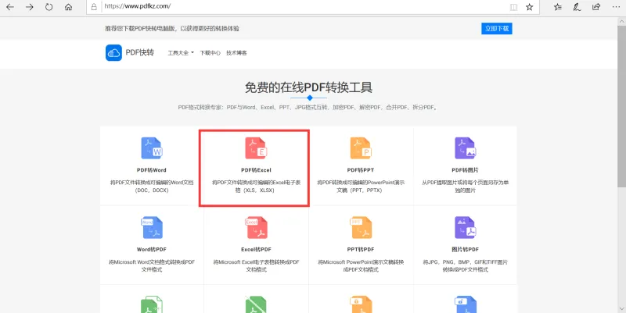Open the Word转PDF title link
The width and height of the screenshot is (626, 313).
coord(152,250)
